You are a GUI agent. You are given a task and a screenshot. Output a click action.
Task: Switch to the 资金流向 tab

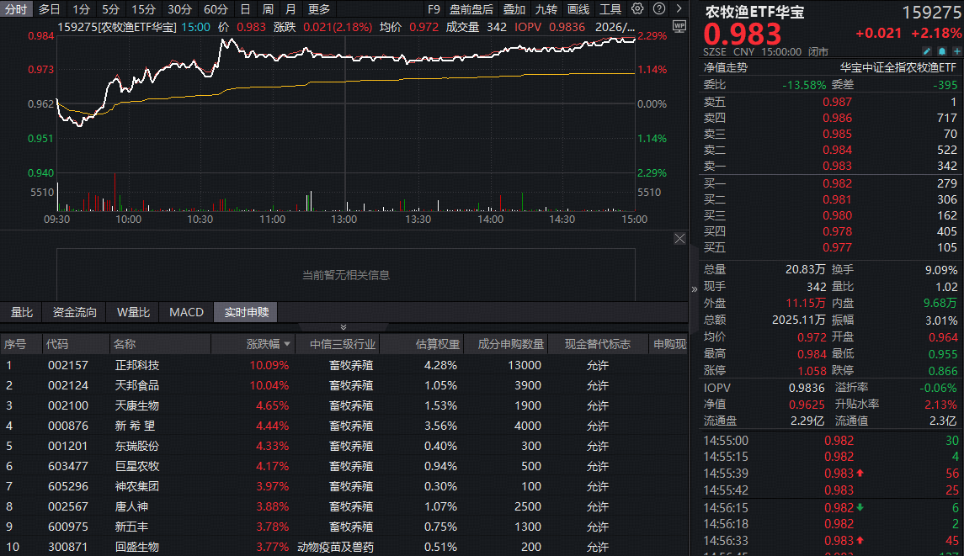(x=75, y=312)
